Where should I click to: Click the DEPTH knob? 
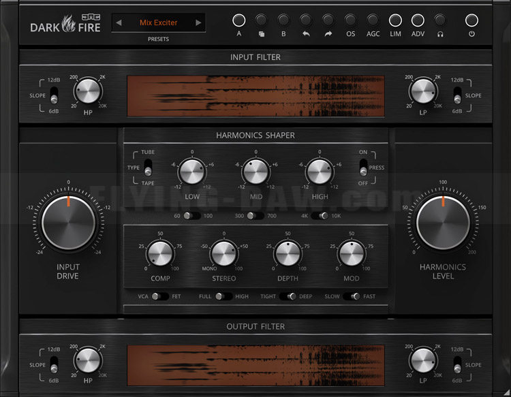pyautogui.click(x=288, y=253)
